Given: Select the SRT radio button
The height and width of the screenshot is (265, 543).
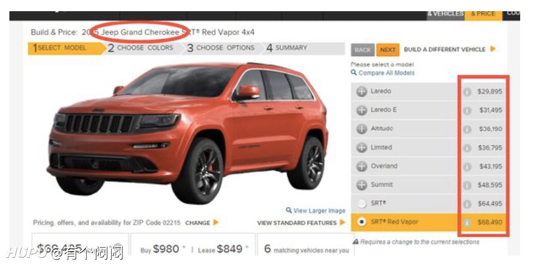Looking at the screenshot, I should (362, 204).
